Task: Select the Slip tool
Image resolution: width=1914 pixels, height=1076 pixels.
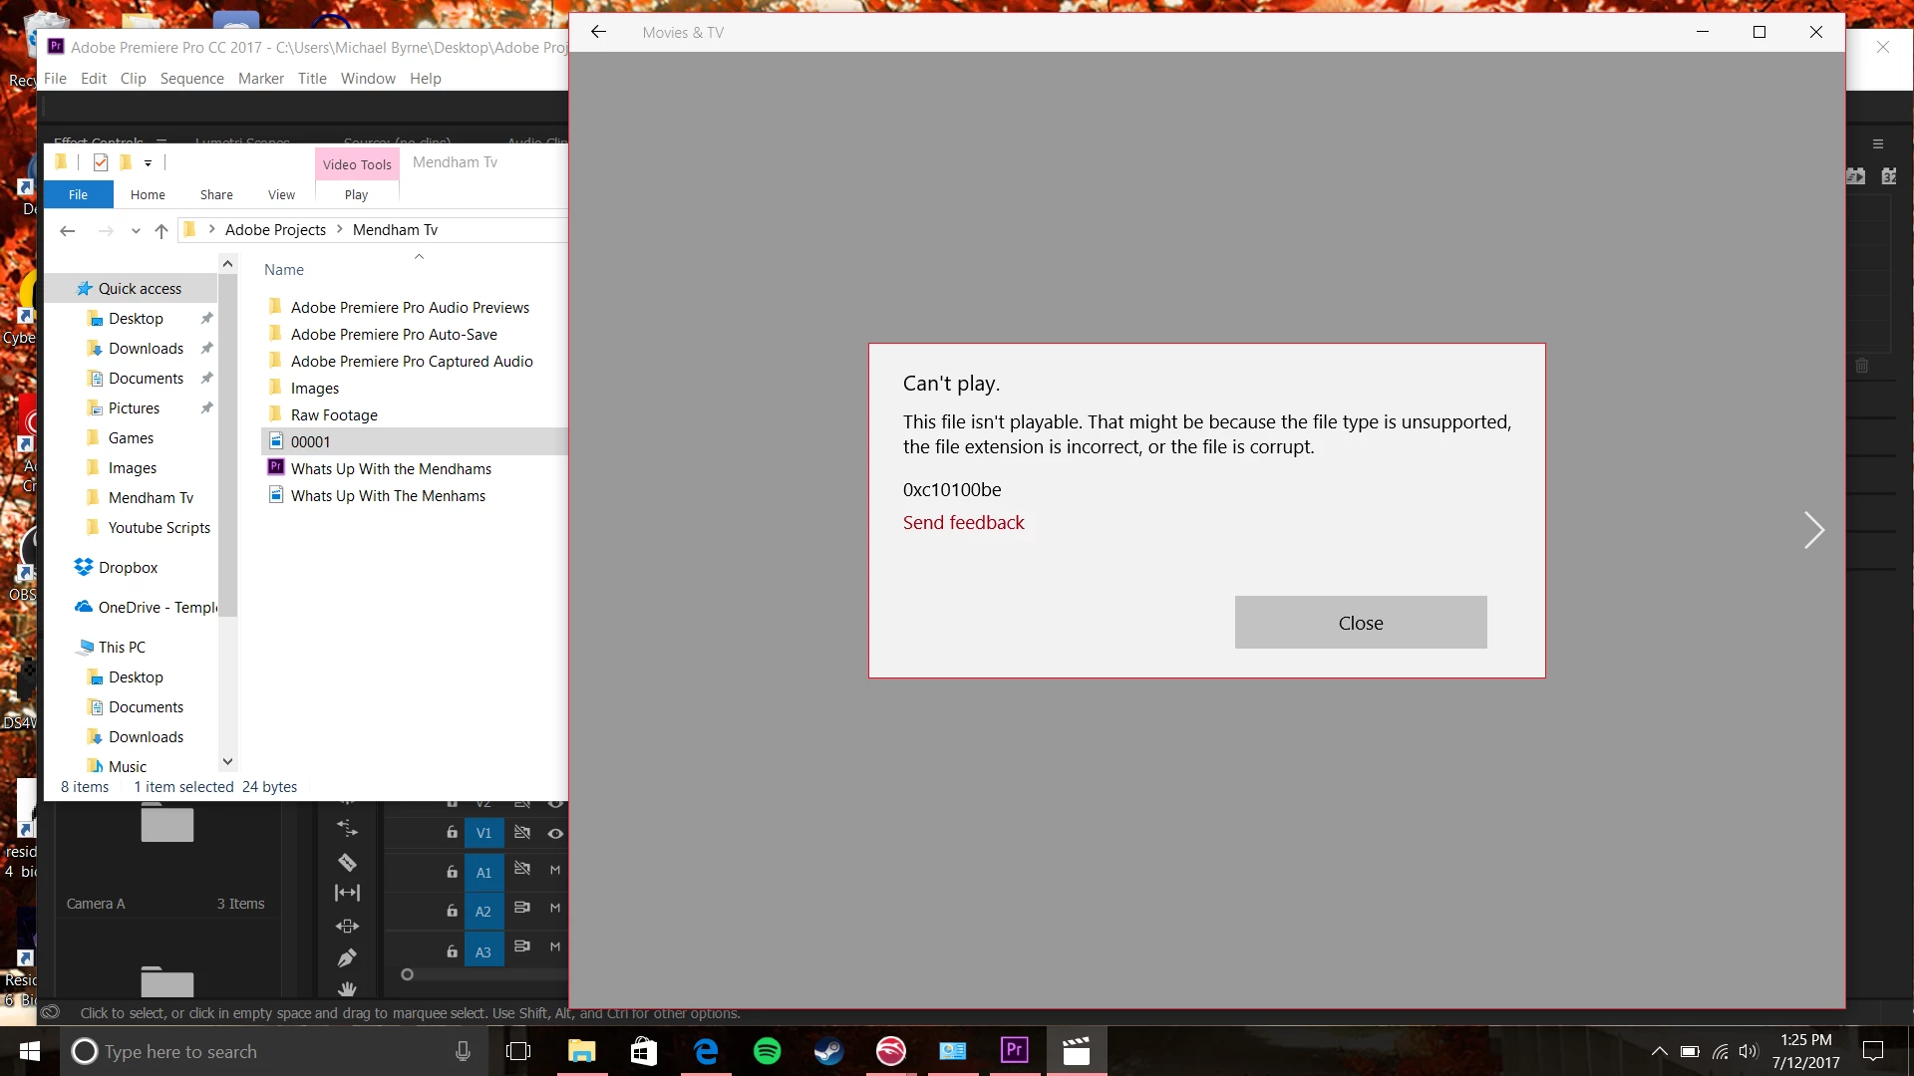Action: click(x=347, y=893)
